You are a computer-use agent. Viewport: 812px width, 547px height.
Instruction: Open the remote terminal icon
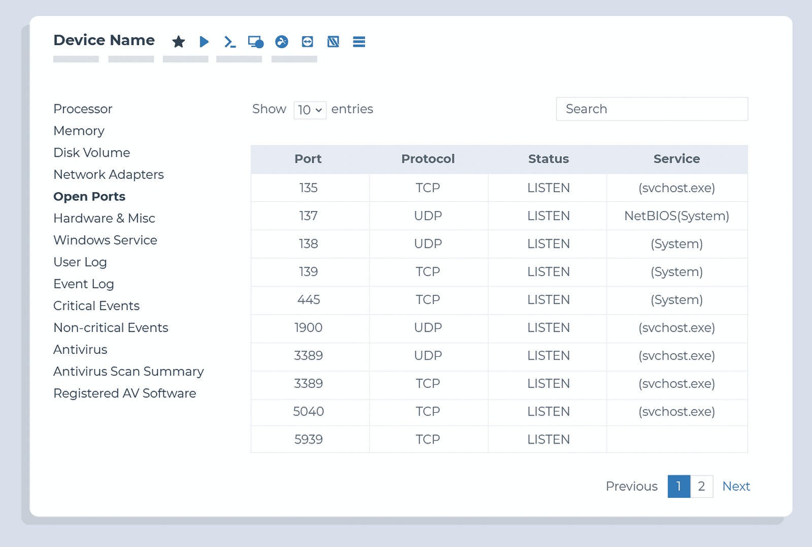click(230, 42)
